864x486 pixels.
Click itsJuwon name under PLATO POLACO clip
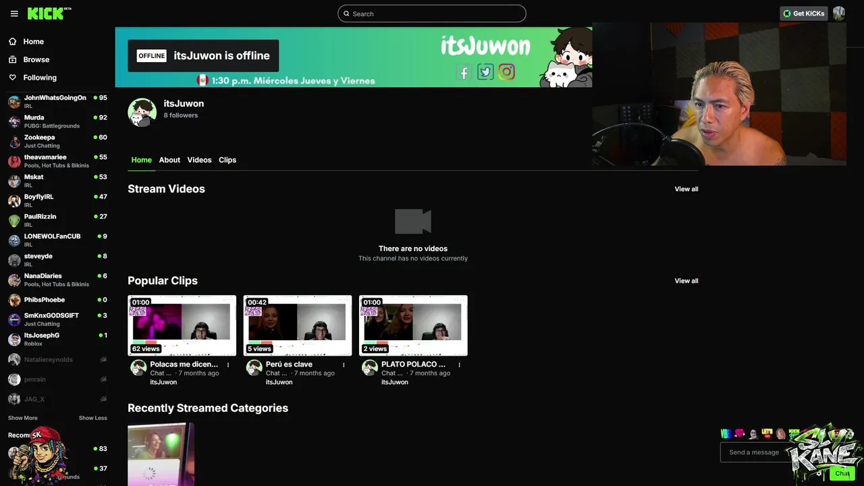[394, 382]
